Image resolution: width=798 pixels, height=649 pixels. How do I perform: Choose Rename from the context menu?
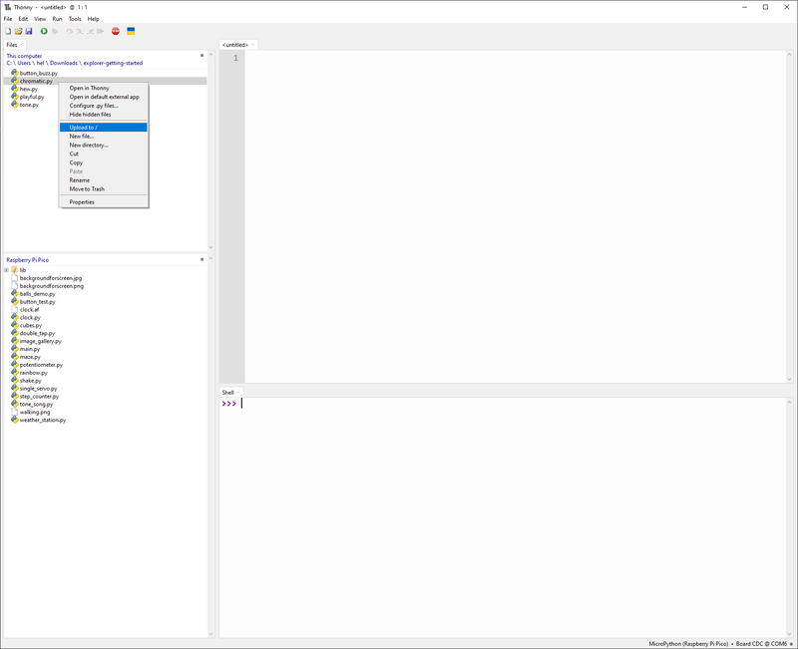pyautogui.click(x=81, y=179)
